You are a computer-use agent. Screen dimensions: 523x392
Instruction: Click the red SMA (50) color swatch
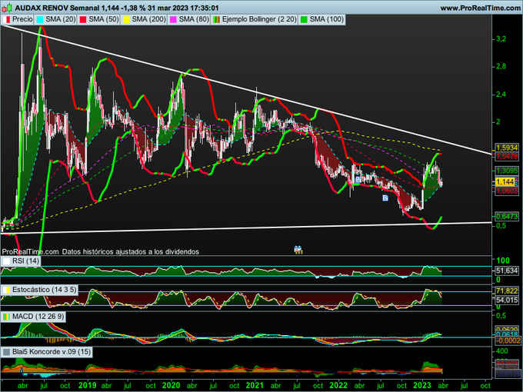coord(83,19)
